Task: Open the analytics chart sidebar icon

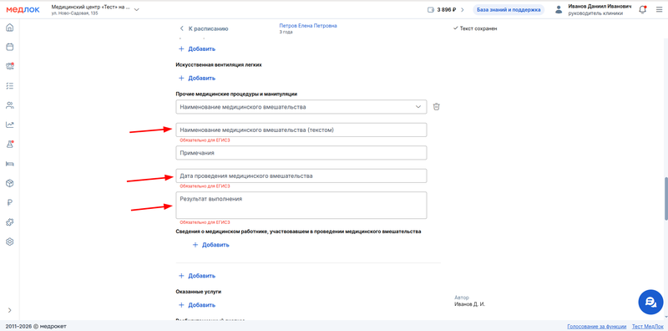Action: point(9,125)
